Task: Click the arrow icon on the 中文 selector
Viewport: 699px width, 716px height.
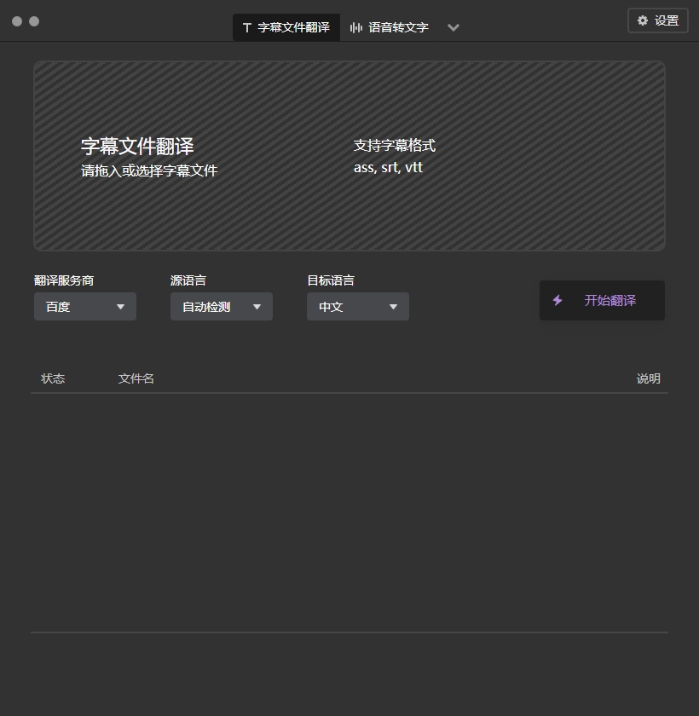Action: (393, 306)
